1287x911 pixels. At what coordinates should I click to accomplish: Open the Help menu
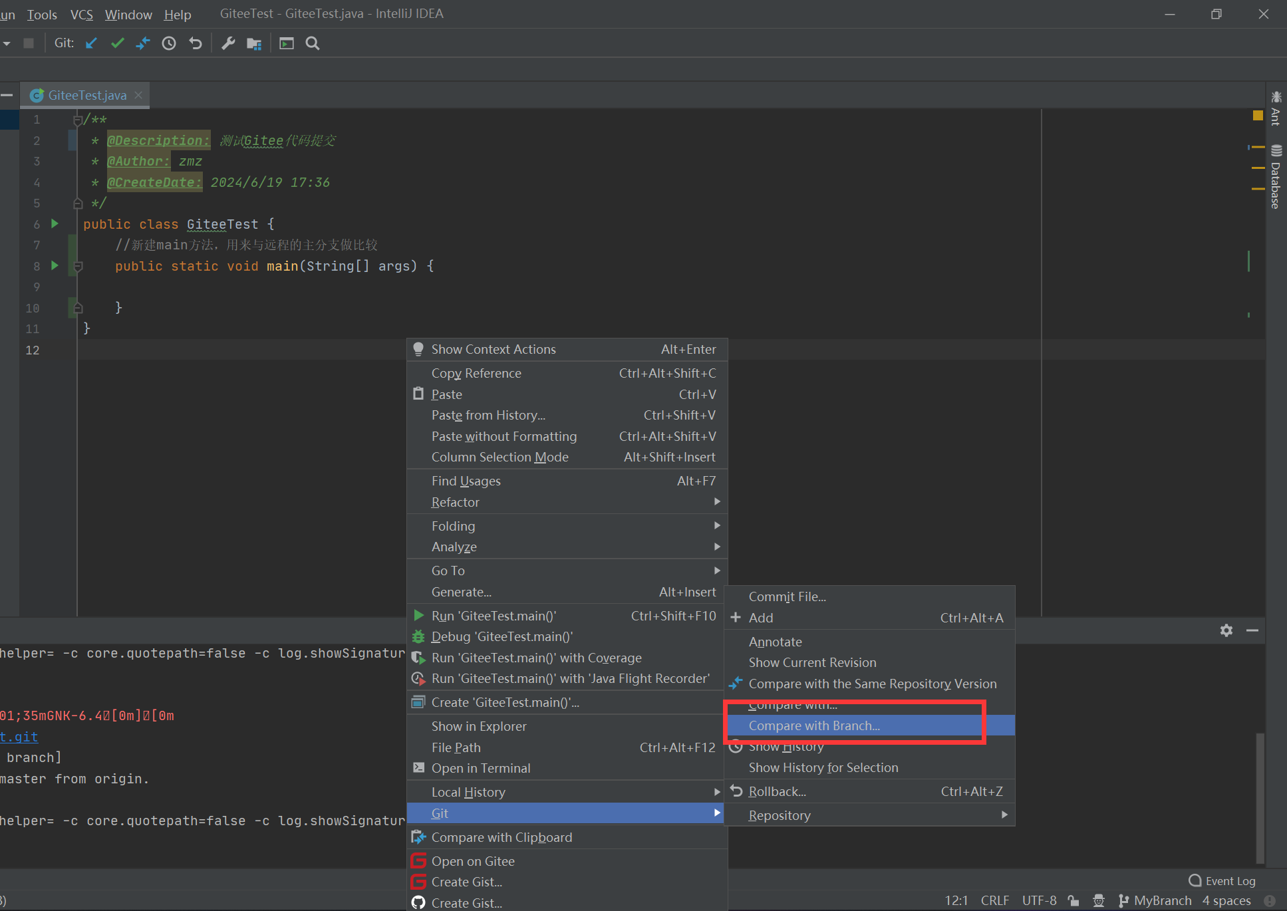point(178,14)
